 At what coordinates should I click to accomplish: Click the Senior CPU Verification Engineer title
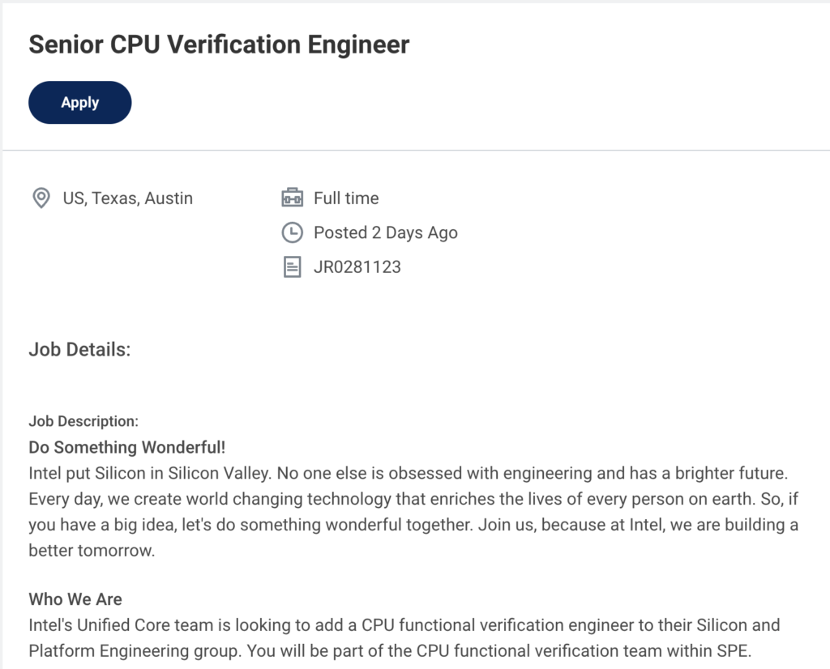coord(219,45)
